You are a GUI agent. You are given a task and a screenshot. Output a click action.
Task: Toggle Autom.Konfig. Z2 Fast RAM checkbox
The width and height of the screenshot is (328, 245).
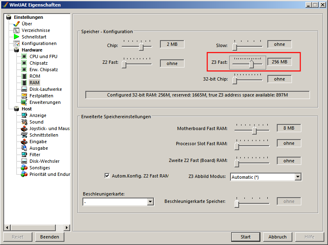point(107,176)
